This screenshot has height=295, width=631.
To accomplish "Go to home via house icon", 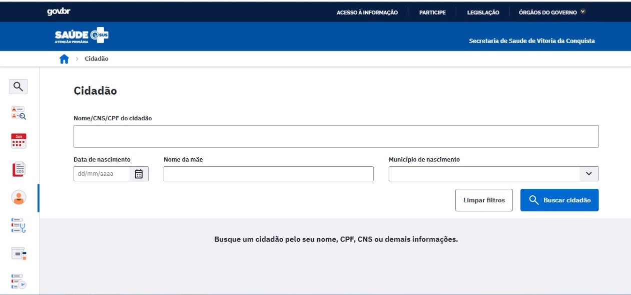I will pyautogui.click(x=64, y=59).
